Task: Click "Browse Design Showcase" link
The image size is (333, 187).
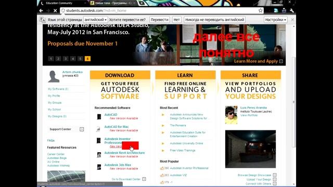Action: point(254,175)
